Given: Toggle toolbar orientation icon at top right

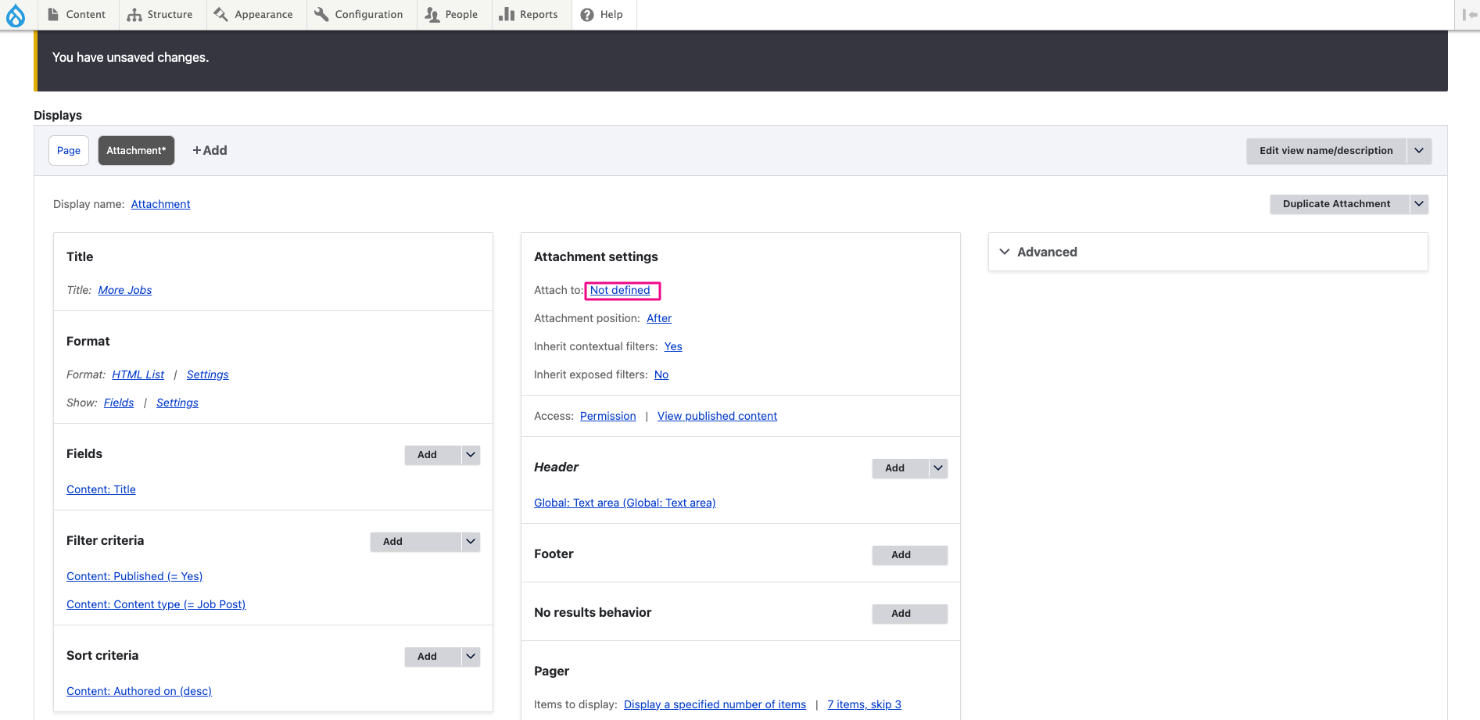Looking at the screenshot, I should tap(1468, 15).
